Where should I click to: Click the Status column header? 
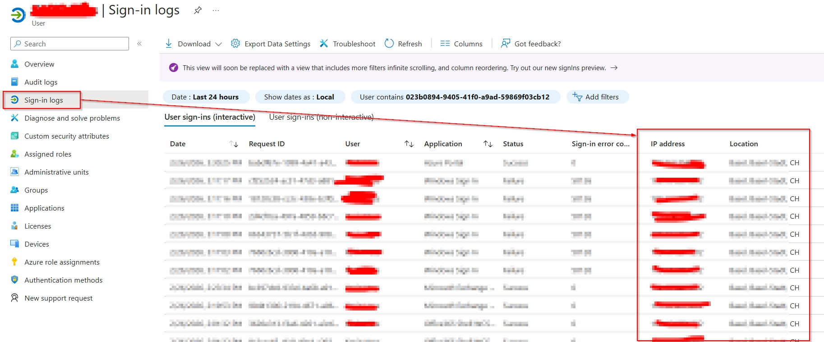click(x=513, y=144)
